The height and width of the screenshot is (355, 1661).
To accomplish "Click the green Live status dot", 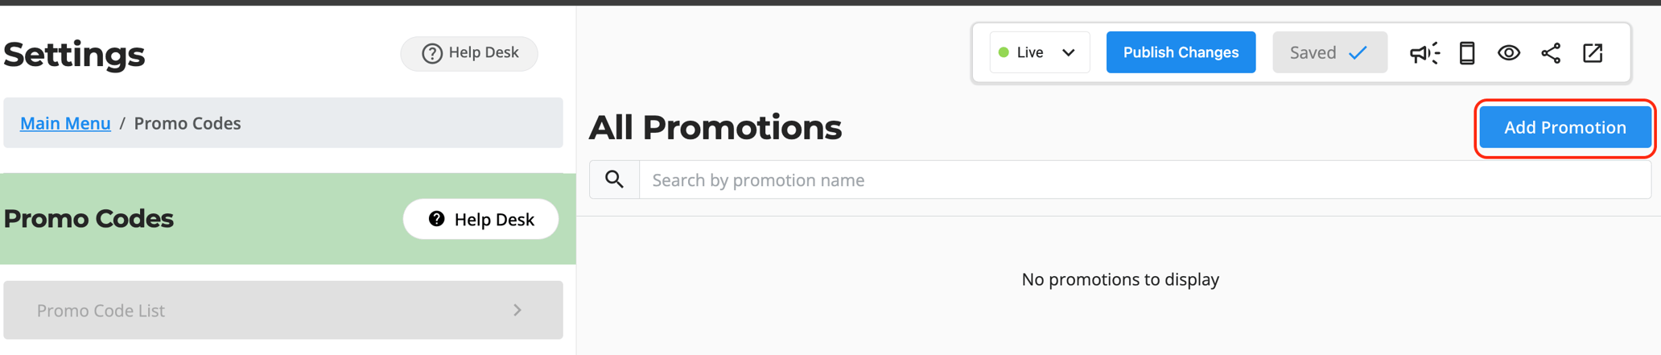I will pyautogui.click(x=1004, y=52).
